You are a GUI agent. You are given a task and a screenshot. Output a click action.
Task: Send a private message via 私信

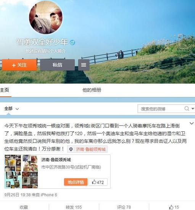point(57,65)
